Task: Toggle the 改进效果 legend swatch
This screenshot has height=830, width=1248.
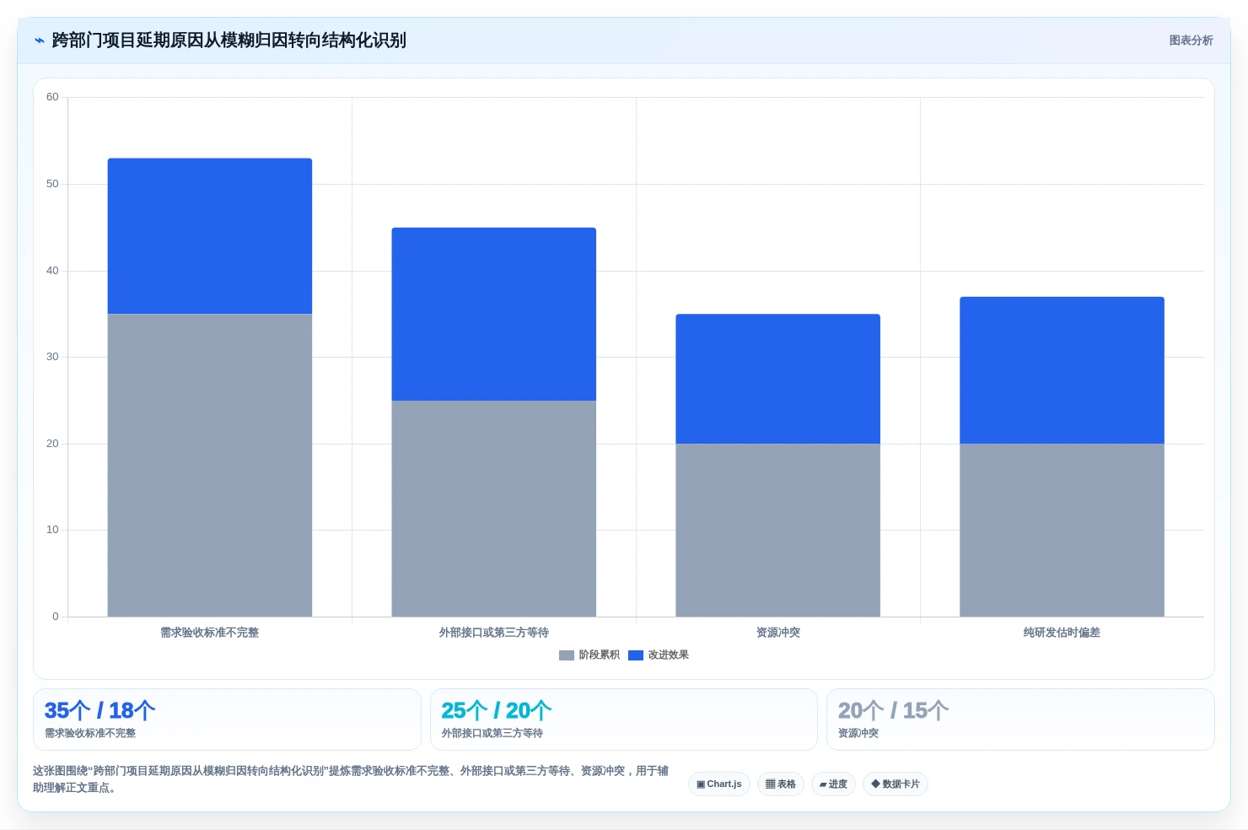Action: (636, 655)
